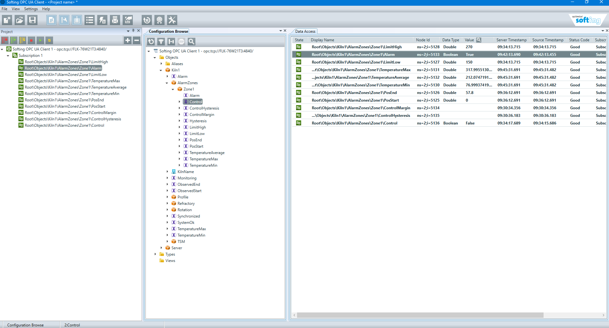Screen dimensions: 609x328
Task: Open the Project panel dropdown arrow
Action: point(128,31)
